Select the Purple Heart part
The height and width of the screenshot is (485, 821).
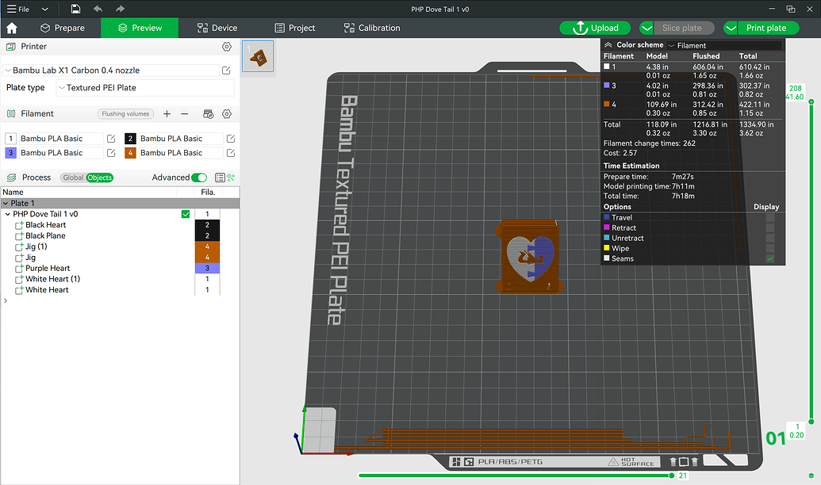click(48, 268)
